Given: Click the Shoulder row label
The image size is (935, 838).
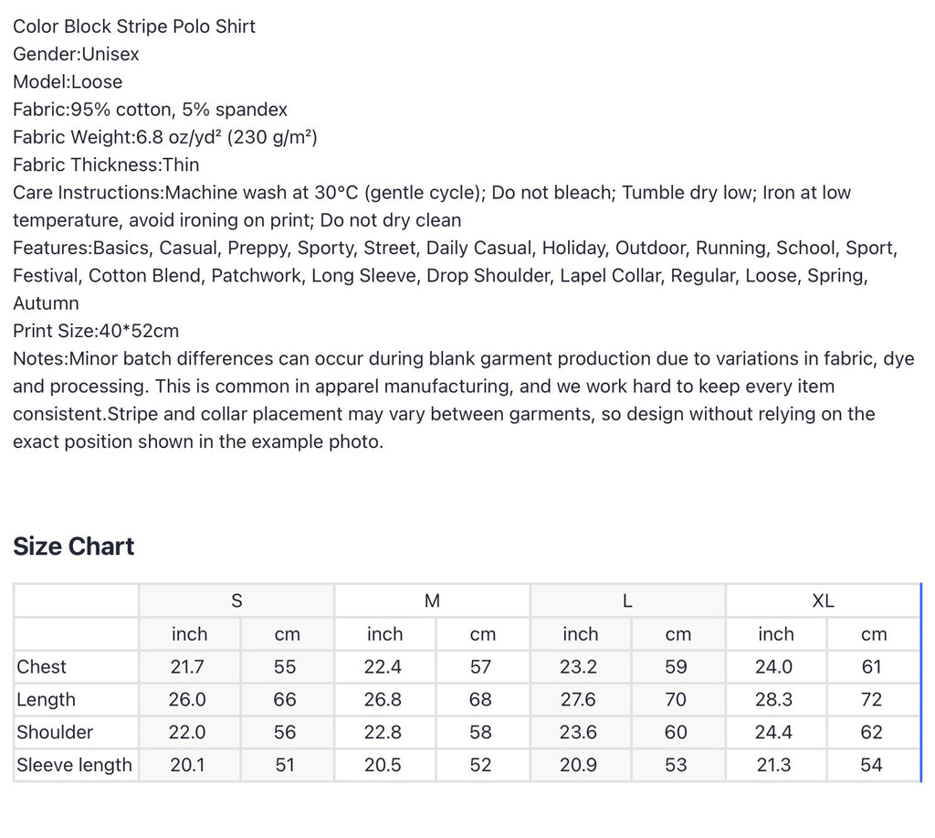Looking at the screenshot, I should pyautogui.click(x=55, y=732).
